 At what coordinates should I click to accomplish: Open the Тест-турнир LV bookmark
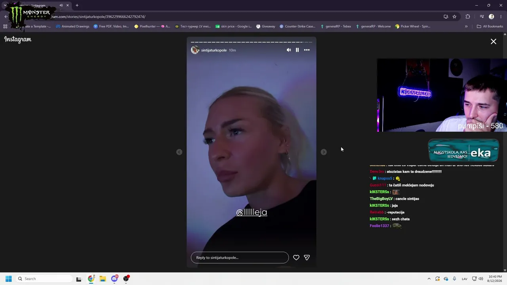(193, 27)
